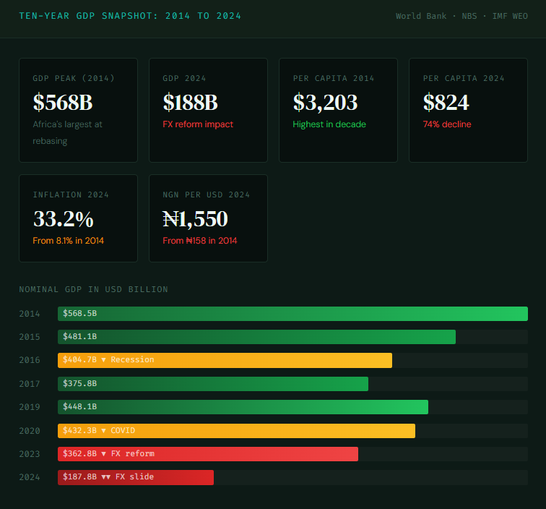Select the GDP 2024 $188B card
Image resolution: width=546 pixels, height=509 pixels.
(208, 110)
